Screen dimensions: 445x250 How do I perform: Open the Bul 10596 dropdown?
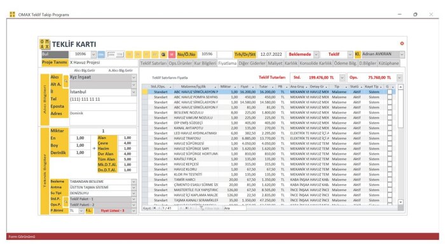pos(93,55)
